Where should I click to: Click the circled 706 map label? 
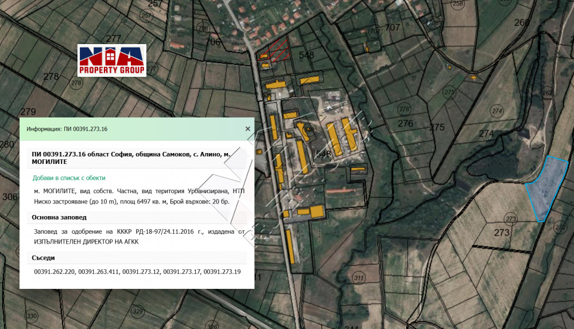click(x=203, y=28)
